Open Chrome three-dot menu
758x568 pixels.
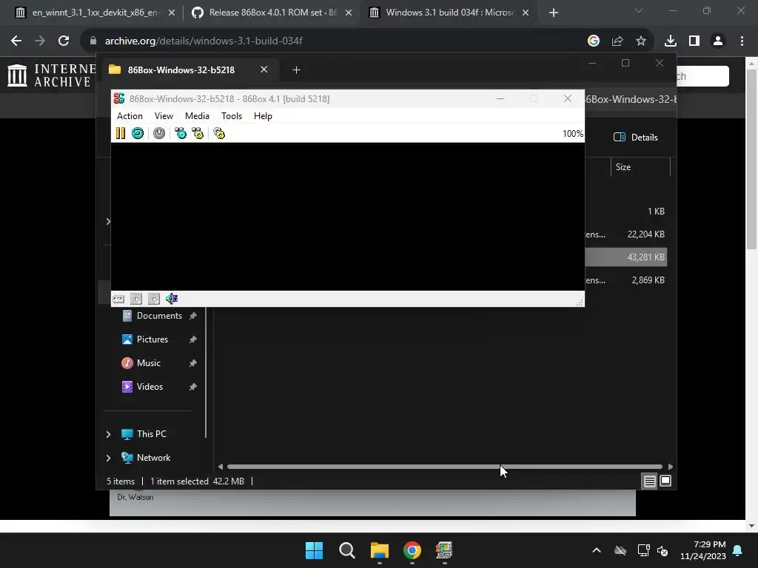pos(742,41)
